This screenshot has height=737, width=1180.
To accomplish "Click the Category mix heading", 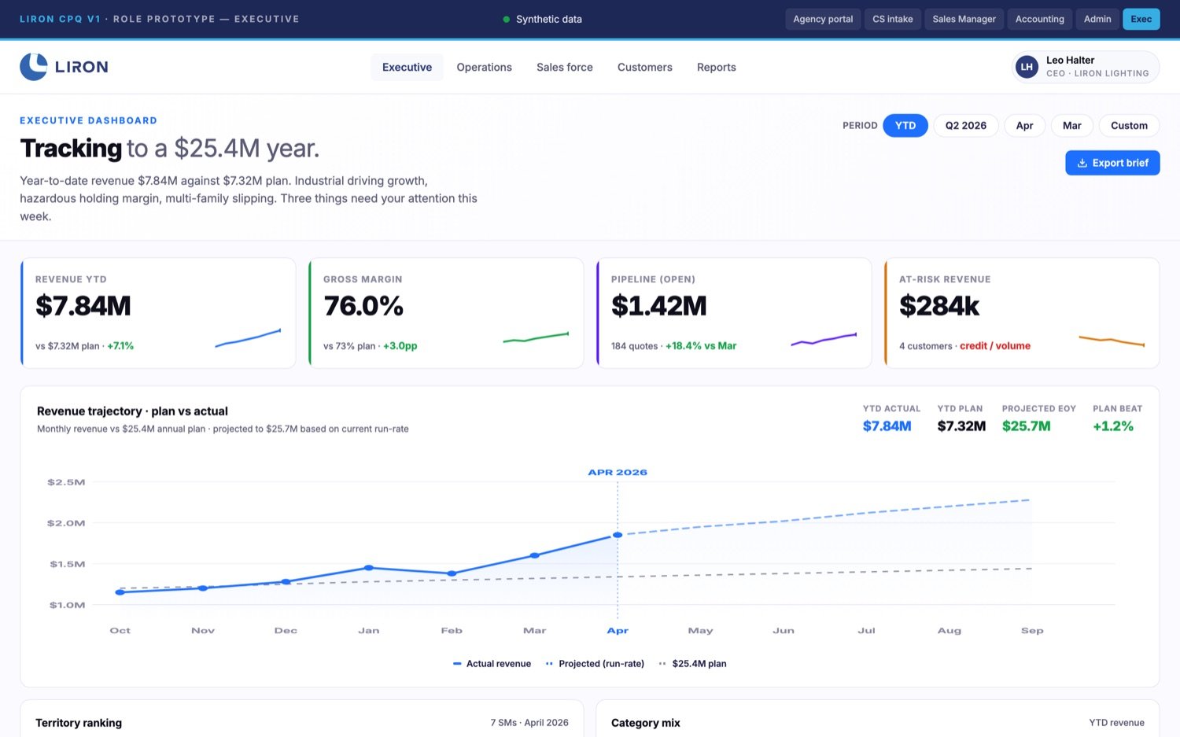I will click(646, 723).
